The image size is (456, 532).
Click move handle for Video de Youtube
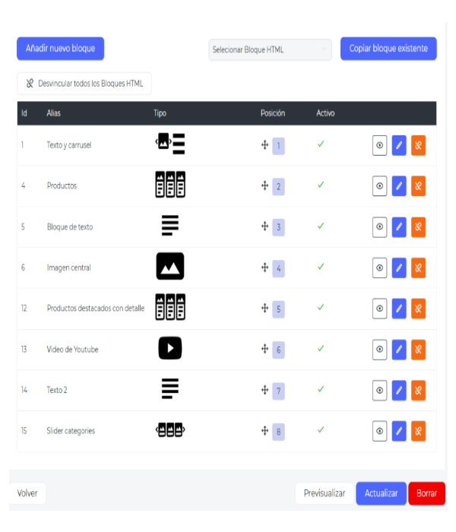[264, 349]
